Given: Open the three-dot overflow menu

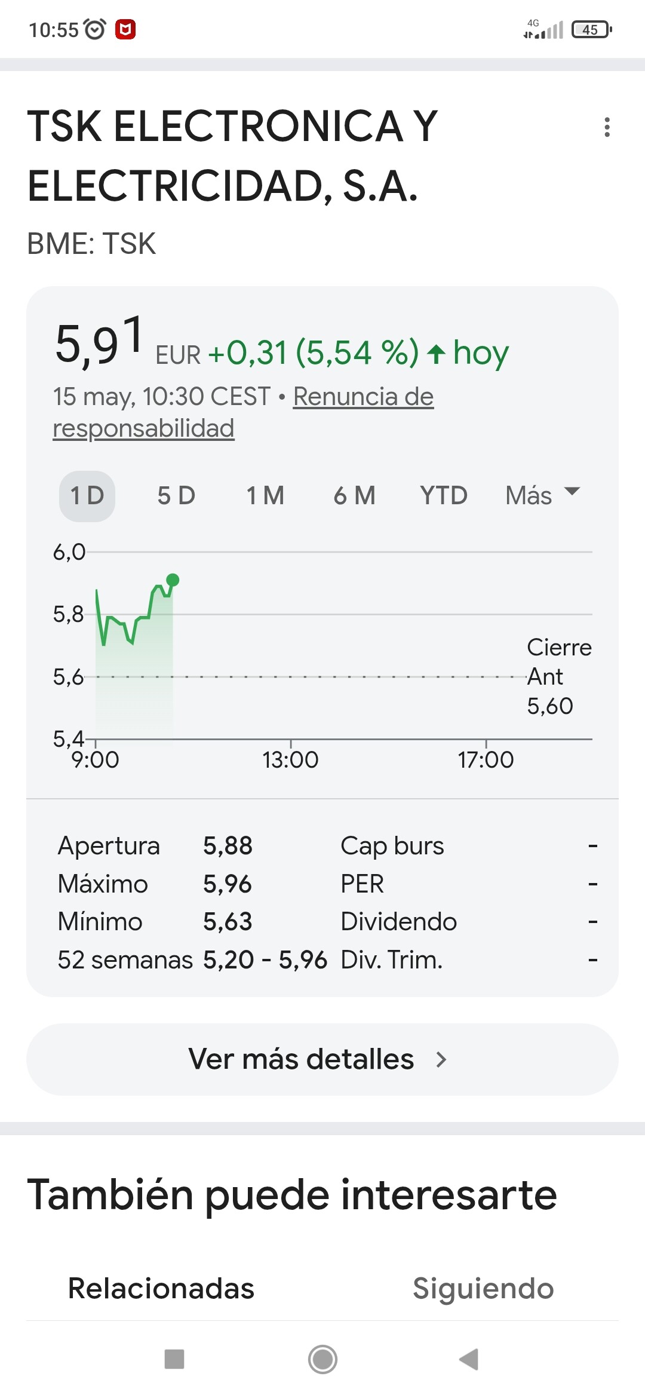Looking at the screenshot, I should [x=607, y=127].
